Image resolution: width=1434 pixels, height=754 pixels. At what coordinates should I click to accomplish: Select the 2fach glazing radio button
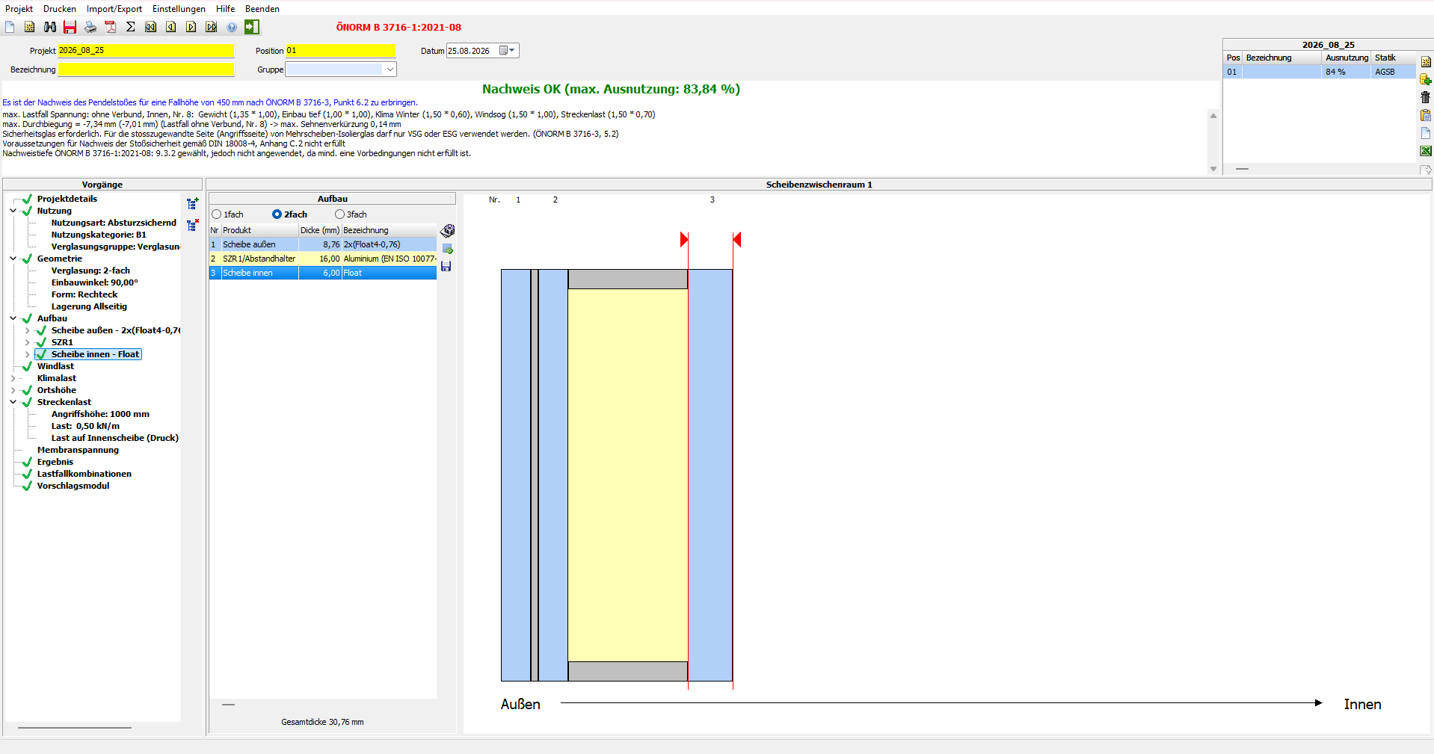coord(277,214)
